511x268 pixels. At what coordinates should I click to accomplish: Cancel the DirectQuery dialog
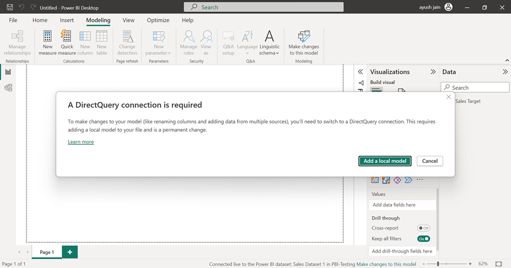[430, 161]
